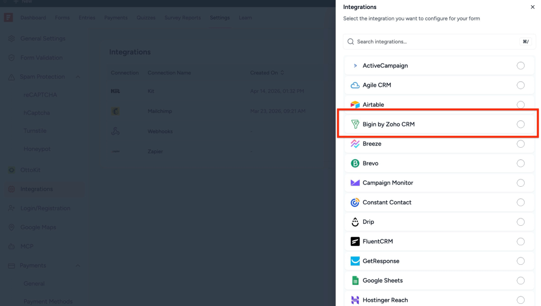
Task: Open Honeypot settings
Action: (x=37, y=149)
